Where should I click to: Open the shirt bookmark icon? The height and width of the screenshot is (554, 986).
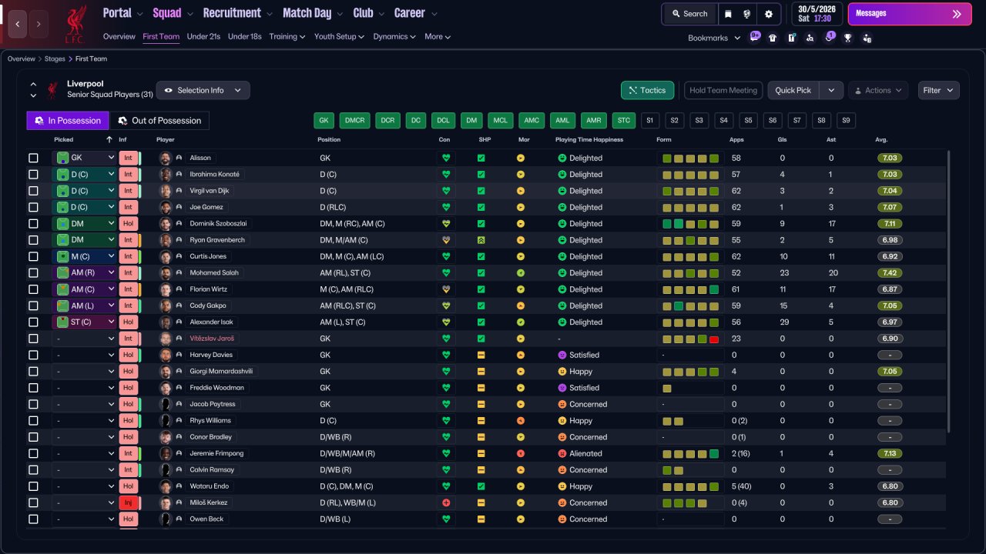tap(773, 38)
